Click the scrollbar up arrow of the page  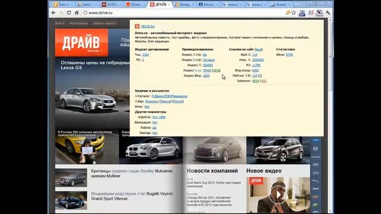click(330, 21)
